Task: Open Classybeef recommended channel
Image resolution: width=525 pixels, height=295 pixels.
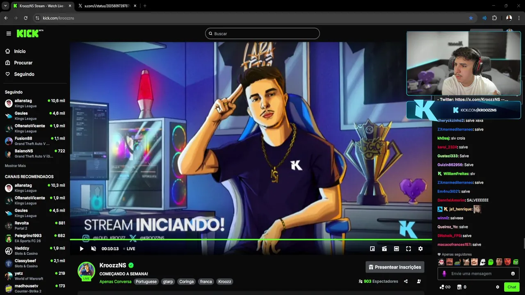Action: [x=35, y=263]
